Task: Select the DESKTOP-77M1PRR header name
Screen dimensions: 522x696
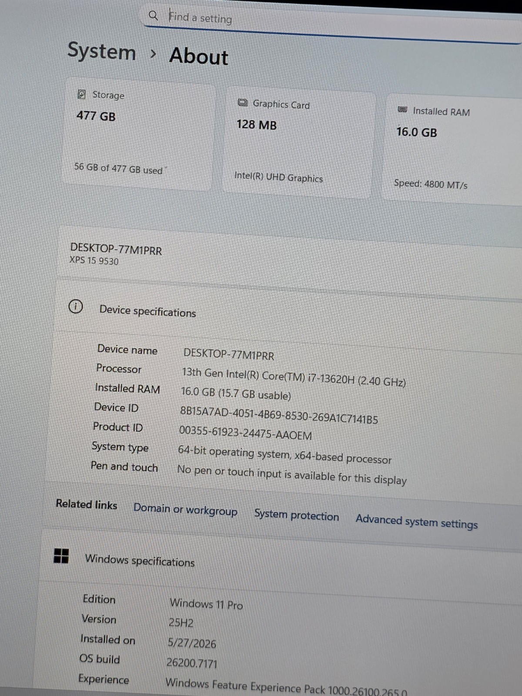Action: [x=116, y=249]
